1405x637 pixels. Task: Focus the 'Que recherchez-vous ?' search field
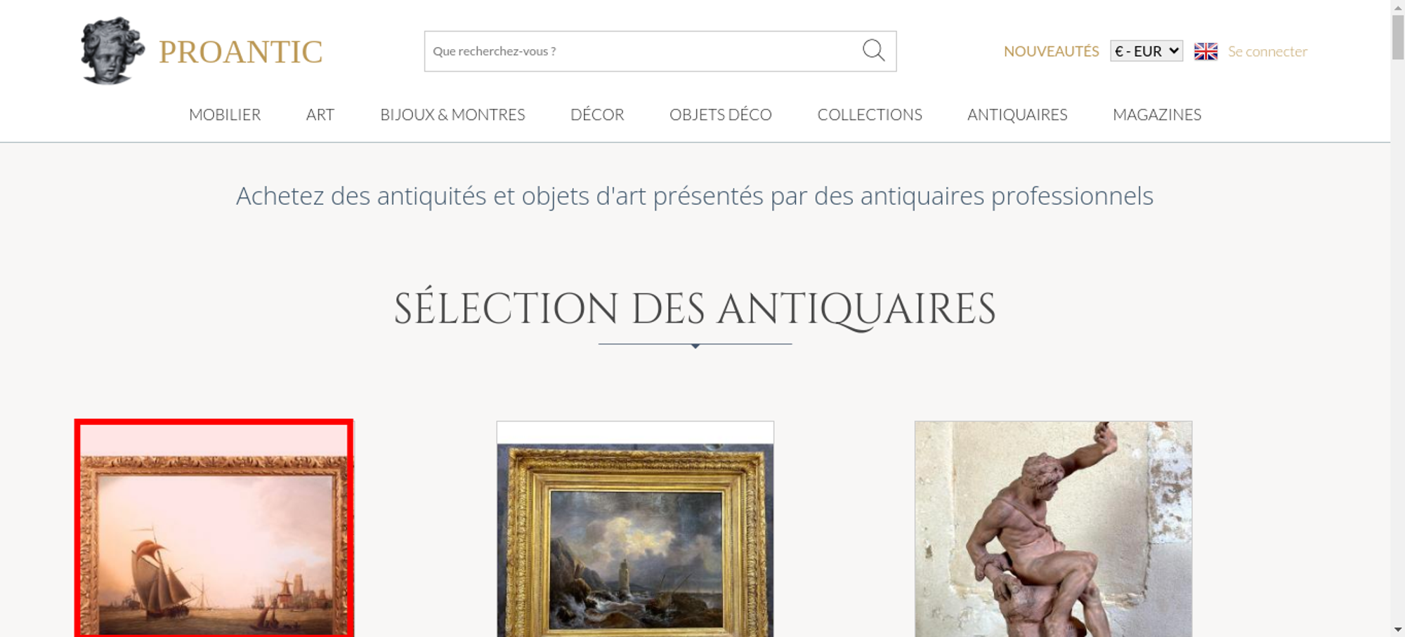tap(643, 51)
